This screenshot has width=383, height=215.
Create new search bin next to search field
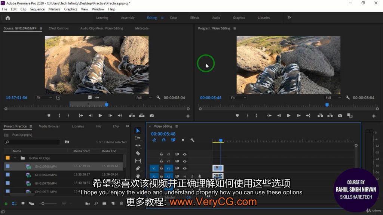tap(67, 142)
